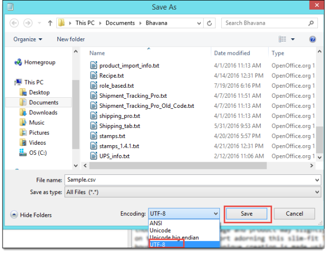The width and height of the screenshot is (327, 253).
Task: Click Notepad icon in title bar
Action: pos(10,7)
